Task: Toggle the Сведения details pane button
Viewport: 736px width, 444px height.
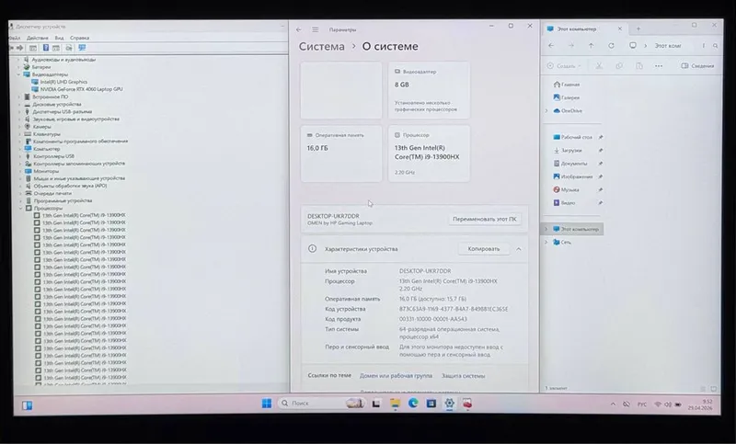Action: [697, 66]
